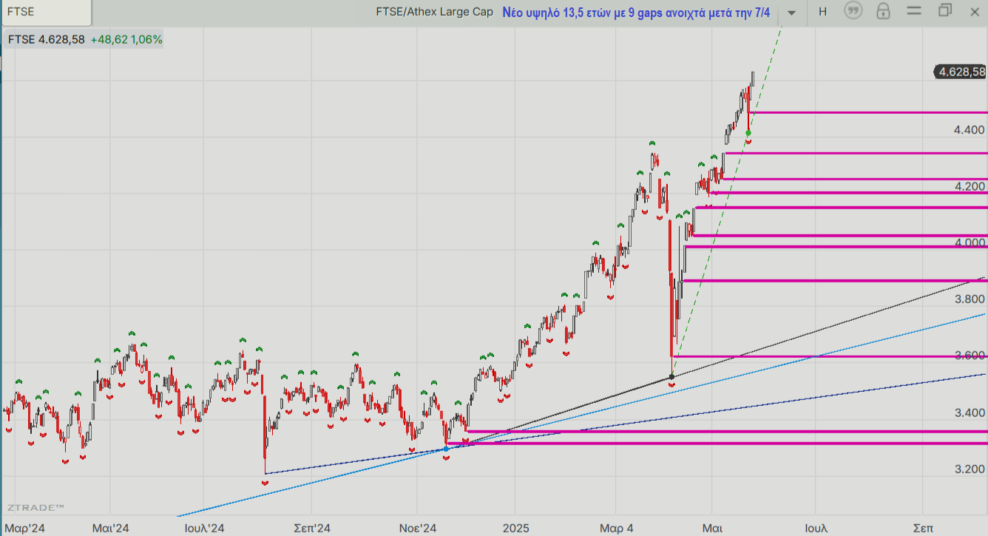Select the FTSE tab
988x536 pixels.
click(46, 13)
